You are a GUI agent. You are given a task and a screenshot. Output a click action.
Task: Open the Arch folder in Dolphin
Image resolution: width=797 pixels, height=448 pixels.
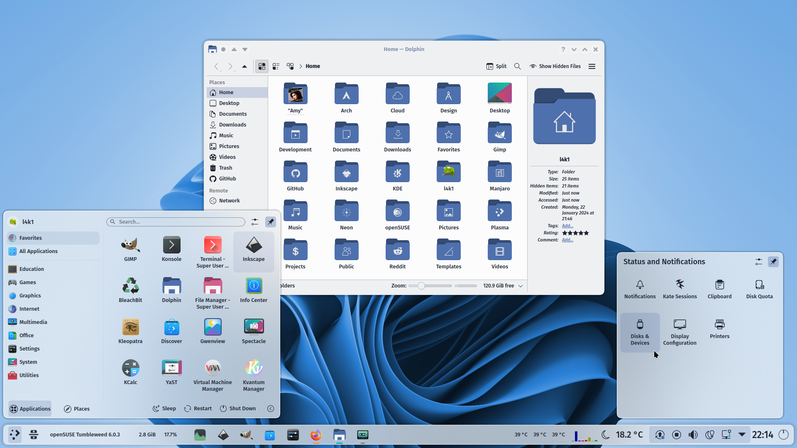tap(346, 98)
